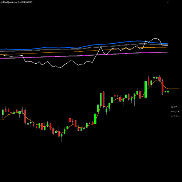182x182 pixels.
Task: Click the 'in 2 Days' label
Action: (175, 116)
